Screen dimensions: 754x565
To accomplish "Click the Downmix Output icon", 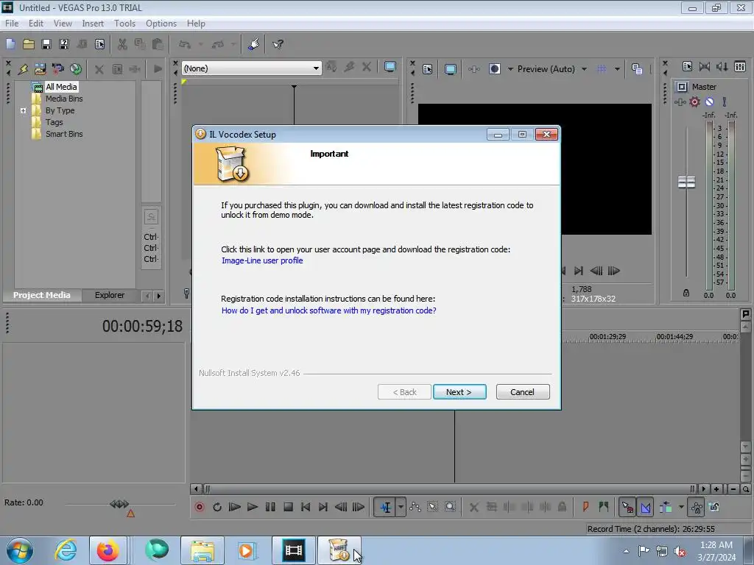I will click(x=705, y=67).
